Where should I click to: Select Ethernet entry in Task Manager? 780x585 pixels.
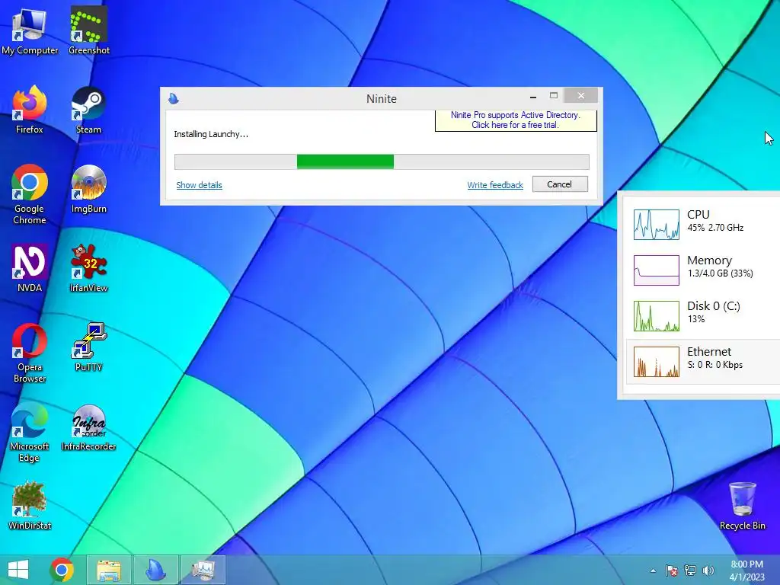[703, 362]
